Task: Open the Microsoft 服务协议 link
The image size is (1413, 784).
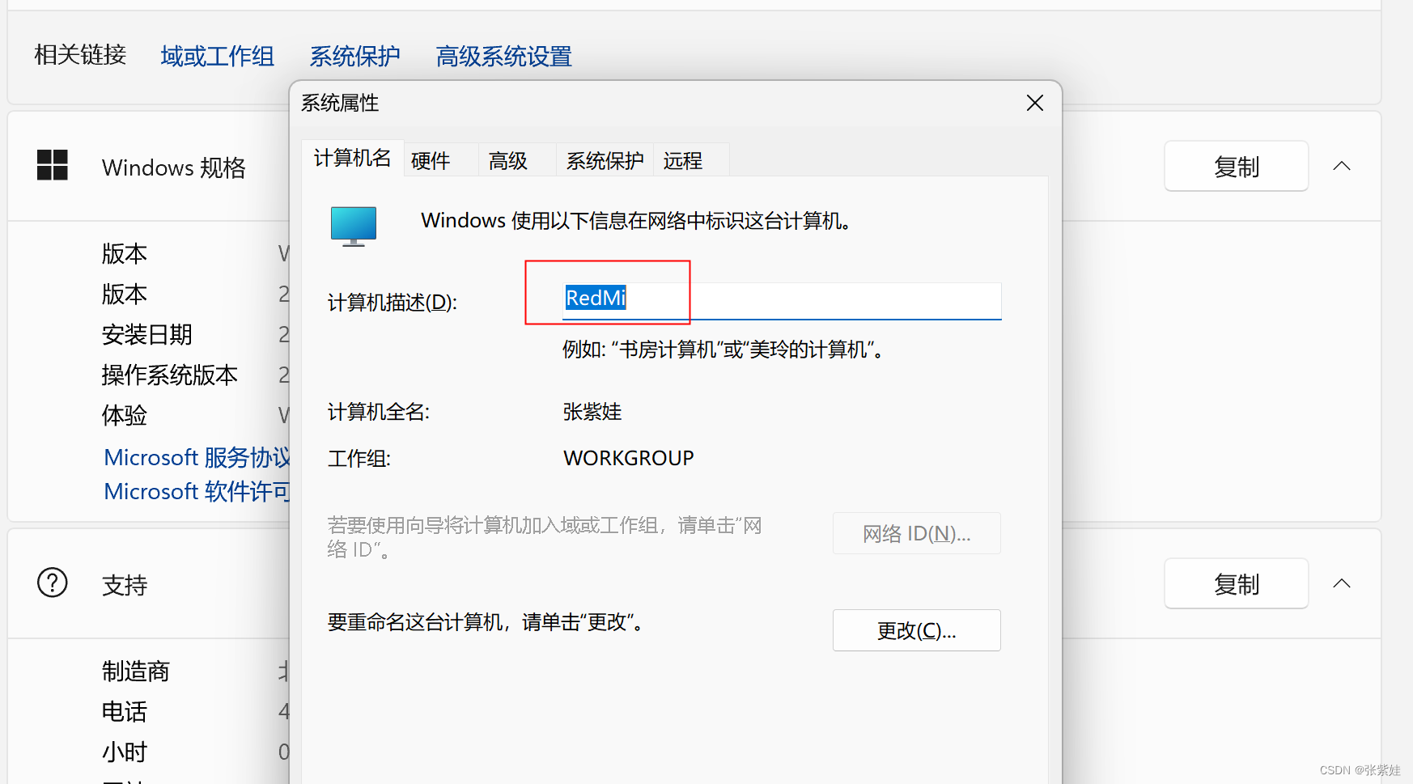Action: pyautogui.click(x=197, y=457)
